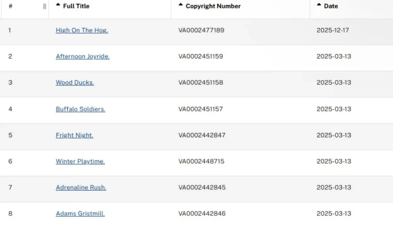Open the "Afternoon Joyride." title link

click(x=83, y=56)
